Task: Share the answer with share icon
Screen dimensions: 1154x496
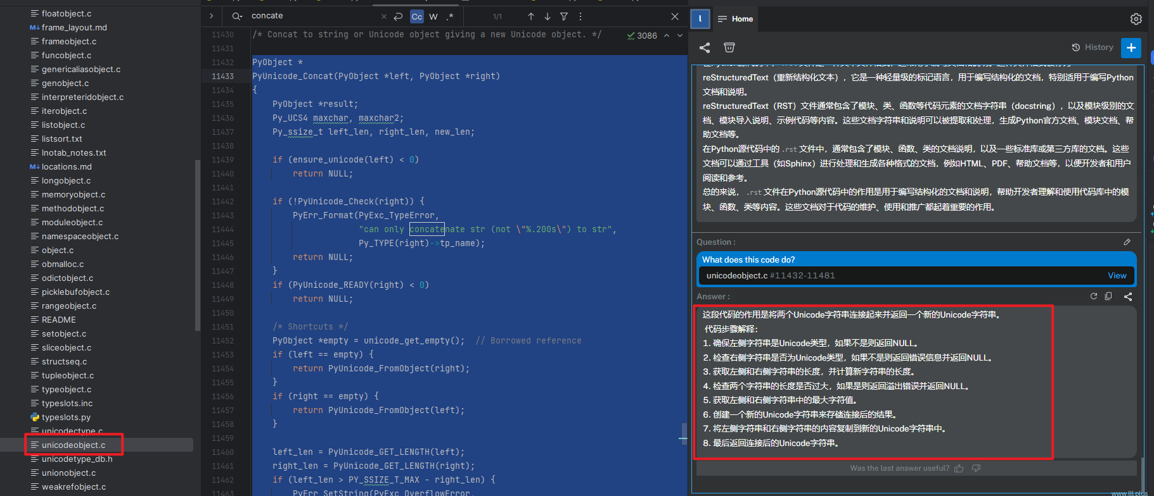Action: tap(1128, 296)
